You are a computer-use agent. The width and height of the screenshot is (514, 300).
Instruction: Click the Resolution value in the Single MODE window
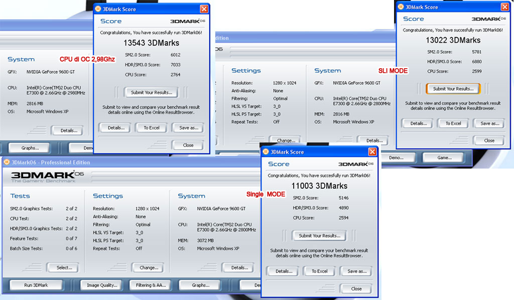(x=147, y=209)
